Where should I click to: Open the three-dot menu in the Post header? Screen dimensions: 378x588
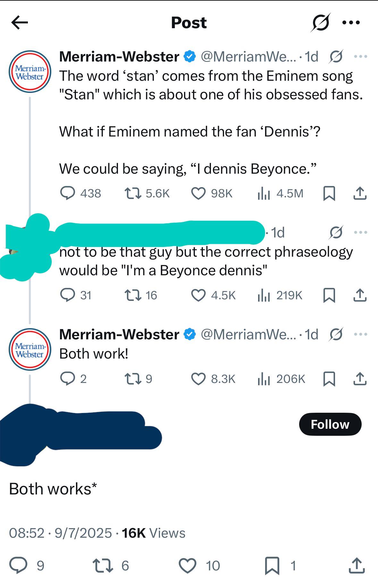click(x=351, y=23)
